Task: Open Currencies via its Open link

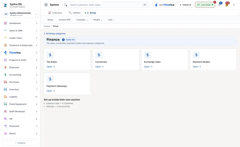Action: point(99,66)
